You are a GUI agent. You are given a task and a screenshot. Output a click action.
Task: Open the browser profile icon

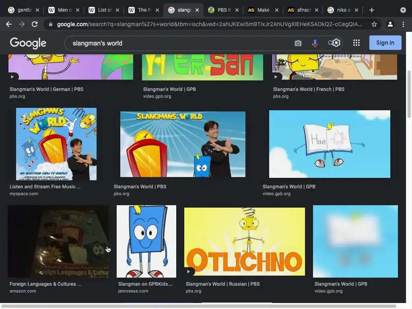point(390,24)
